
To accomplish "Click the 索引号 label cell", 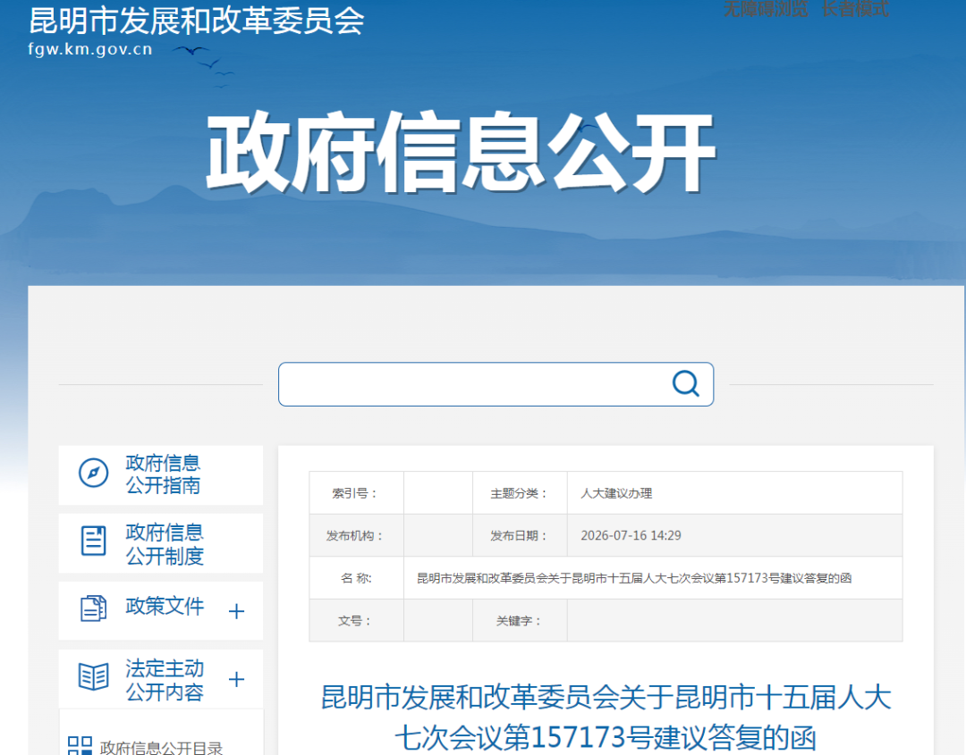I will coord(356,493).
